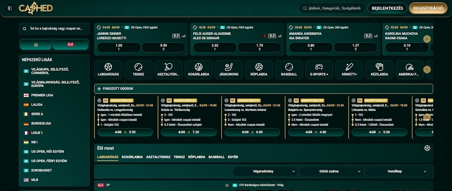This screenshot has width=452, height=191.
Task: Select boosted odds 5.00 Lithuania vs. Málta
Action: tap(380, 132)
